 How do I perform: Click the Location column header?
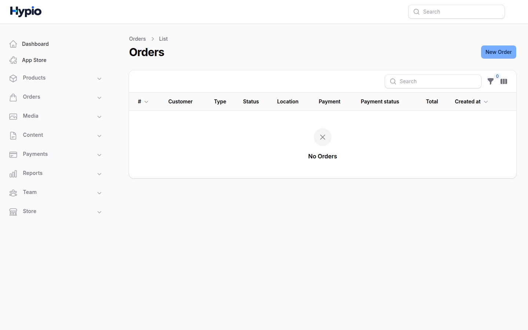pyautogui.click(x=288, y=102)
